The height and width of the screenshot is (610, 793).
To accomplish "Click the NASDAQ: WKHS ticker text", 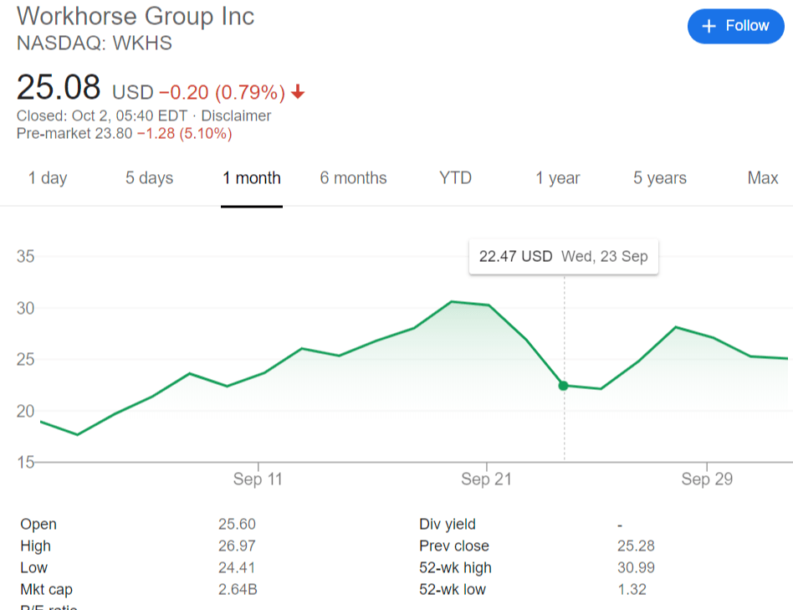I will point(95,44).
